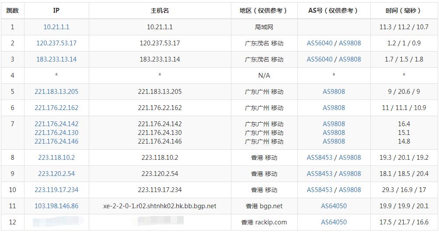Viewport: 439px width, 234px height.
Task: Click the blue 221.176.24.130 IP link
Action: point(56,133)
